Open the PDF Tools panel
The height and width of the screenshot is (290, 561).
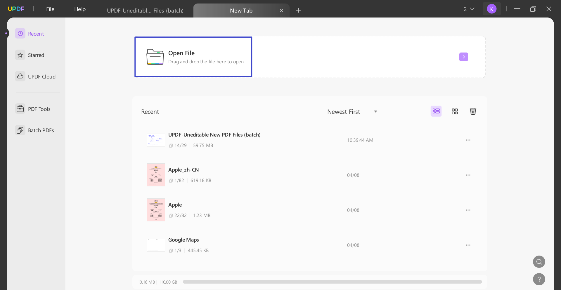click(x=39, y=109)
